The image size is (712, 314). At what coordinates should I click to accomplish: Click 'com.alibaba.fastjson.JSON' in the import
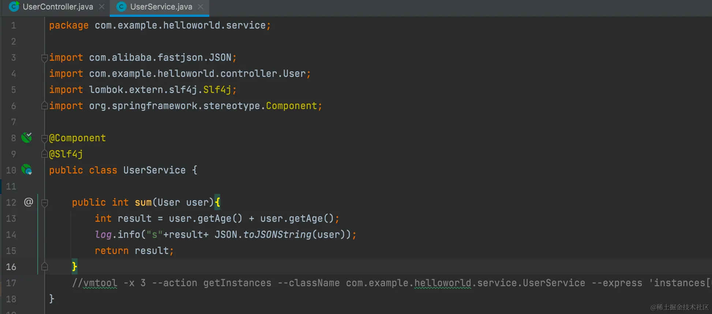(x=160, y=57)
